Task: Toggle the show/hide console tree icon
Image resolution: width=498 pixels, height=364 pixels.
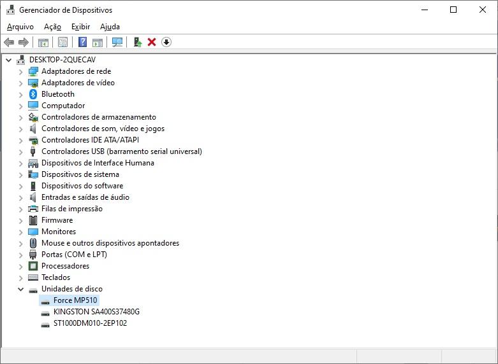Action: tap(43, 42)
